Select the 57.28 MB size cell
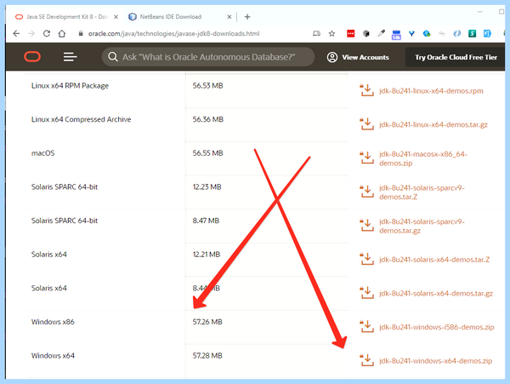The height and width of the screenshot is (384, 510). point(207,356)
